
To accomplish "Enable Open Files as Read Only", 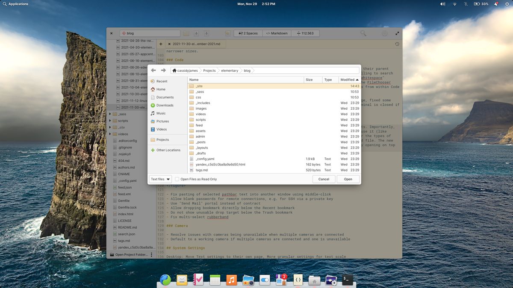I will pos(177,179).
